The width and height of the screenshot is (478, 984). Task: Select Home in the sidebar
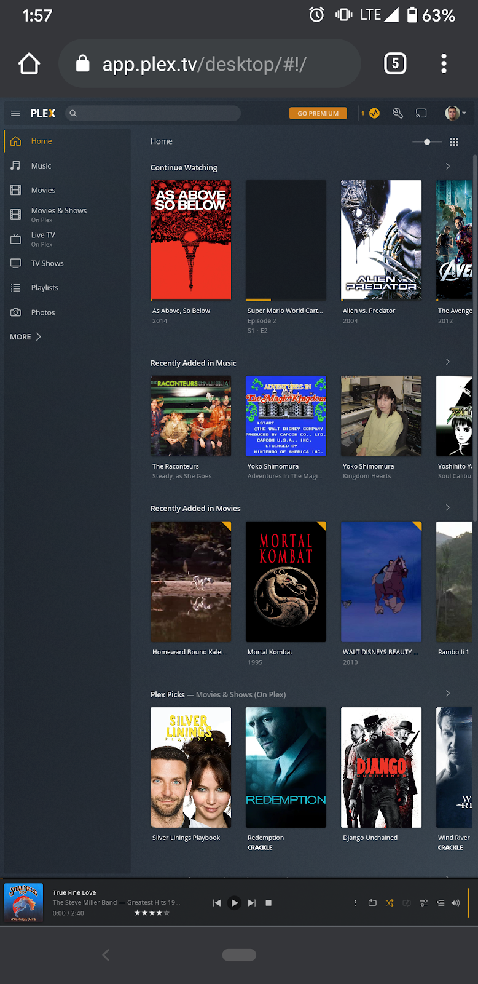[66, 141]
